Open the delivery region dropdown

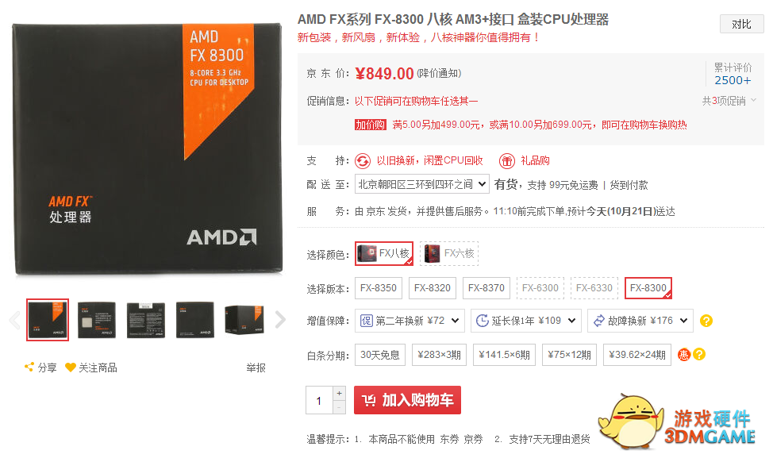point(422,184)
